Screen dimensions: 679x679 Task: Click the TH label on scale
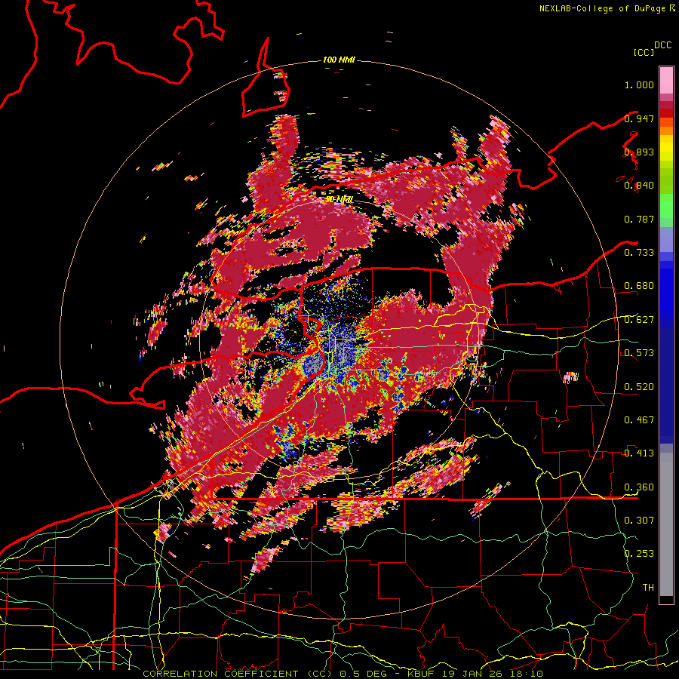click(x=648, y=588)
